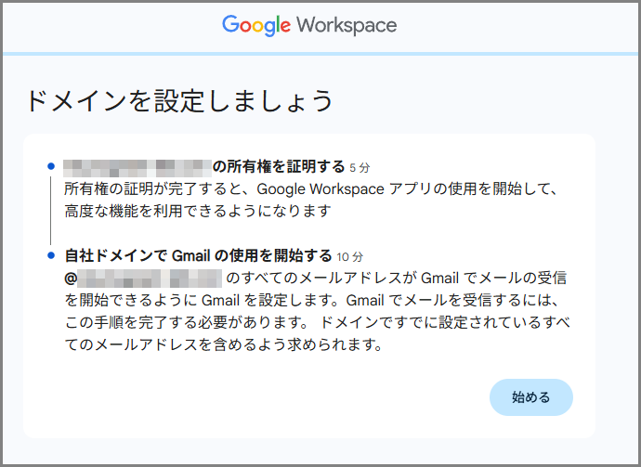The width and height of the screenshot is (641, 467).
Task: Click the gray Workspace word in header
Action: coord(347,25)
